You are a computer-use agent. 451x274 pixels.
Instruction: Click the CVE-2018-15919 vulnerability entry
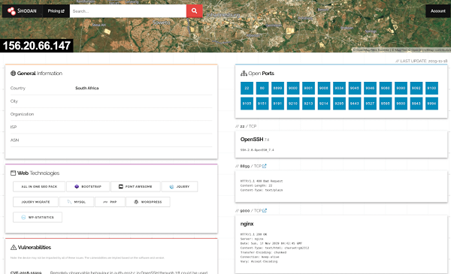[x=26, y=272]
